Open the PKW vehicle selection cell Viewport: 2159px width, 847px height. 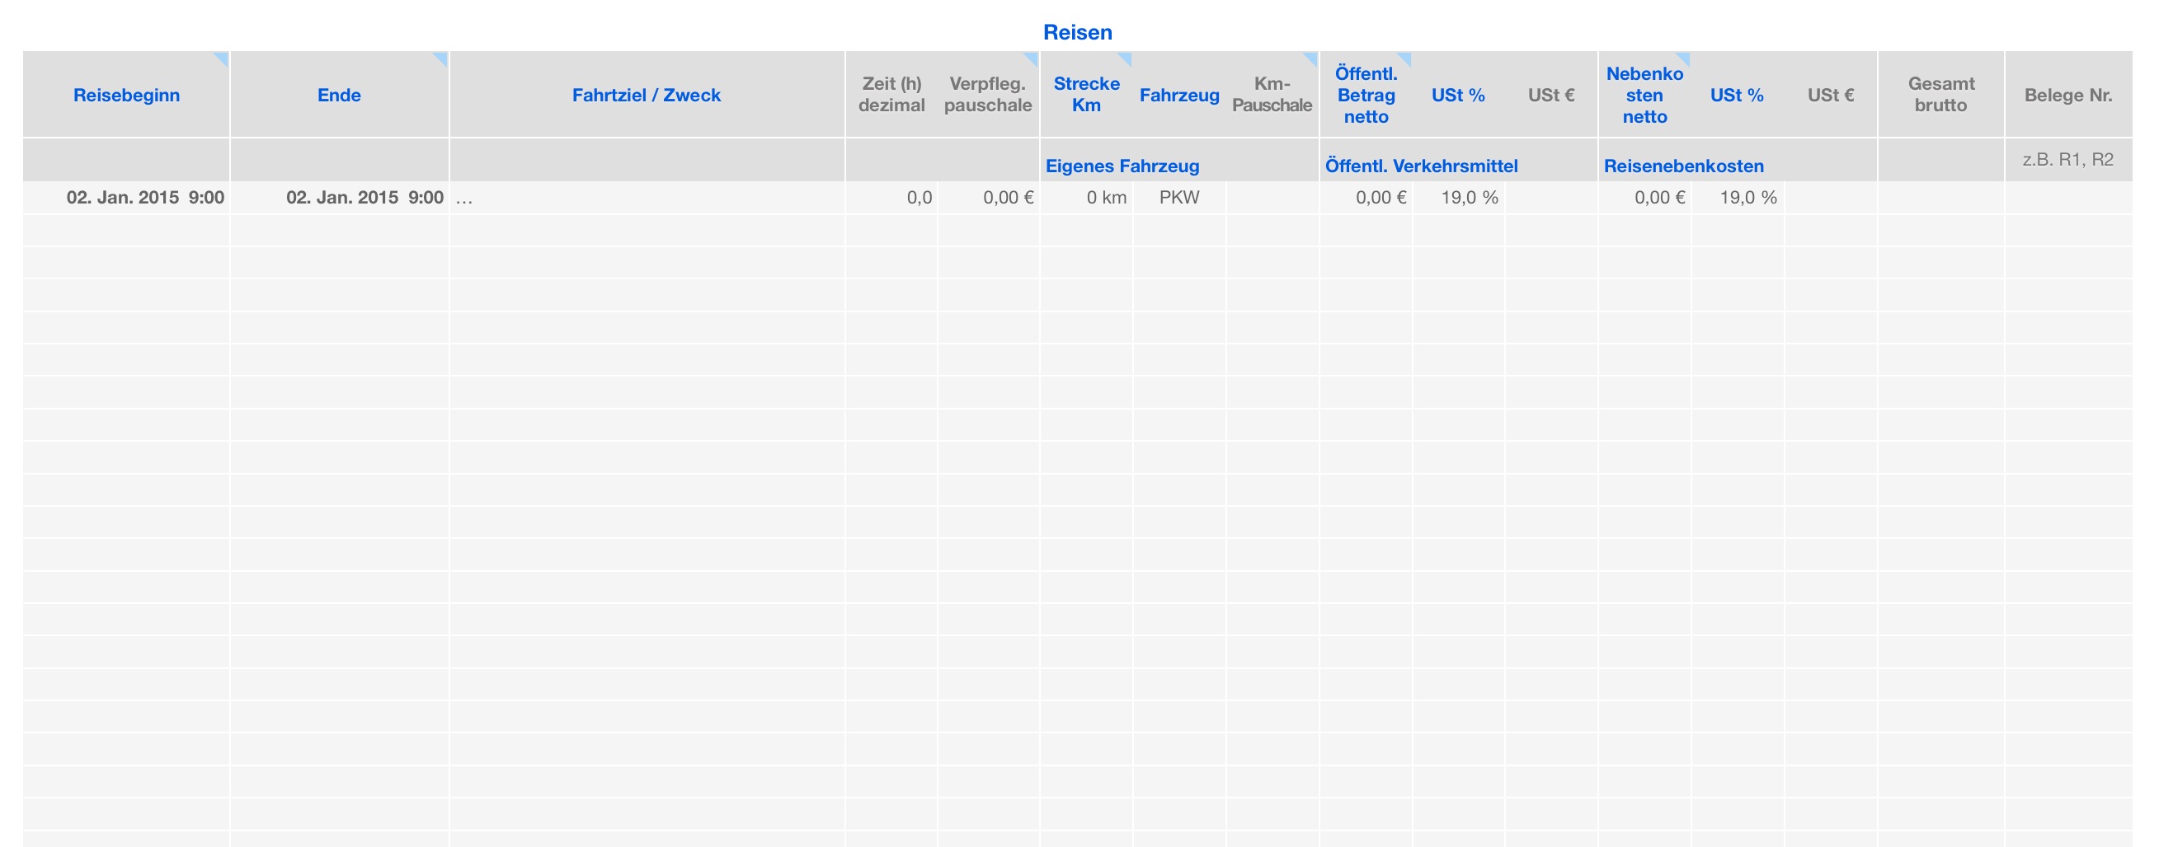(x=1178, y=198)
